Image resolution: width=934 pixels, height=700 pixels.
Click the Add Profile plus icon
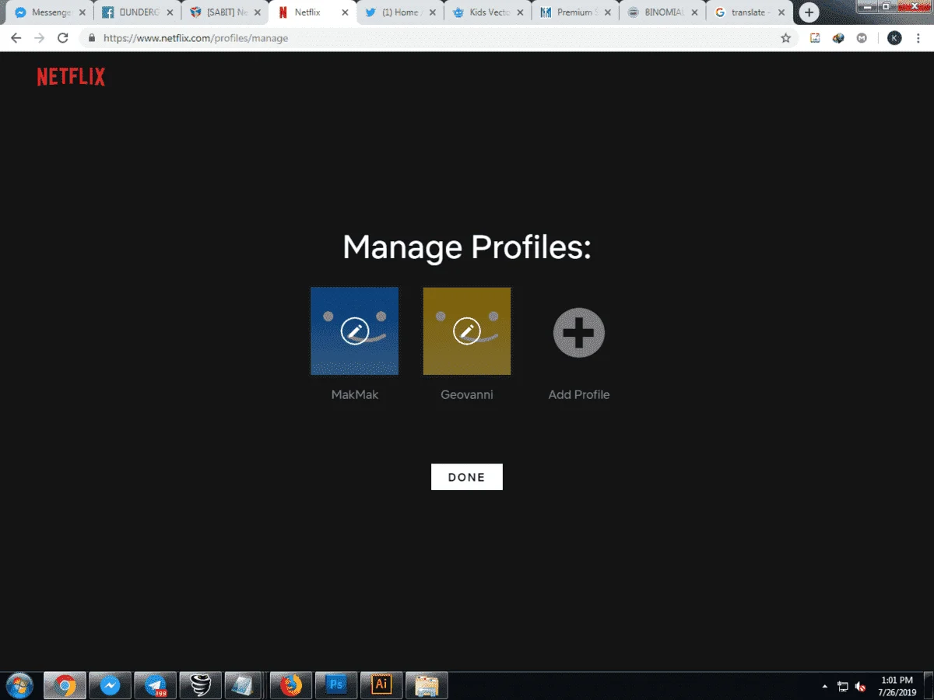click(x=579, y=332)
